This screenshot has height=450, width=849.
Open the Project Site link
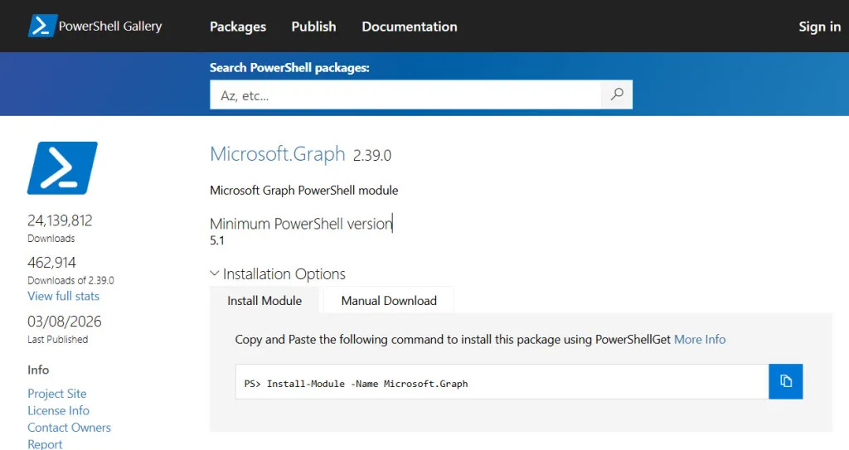(57, 394)
